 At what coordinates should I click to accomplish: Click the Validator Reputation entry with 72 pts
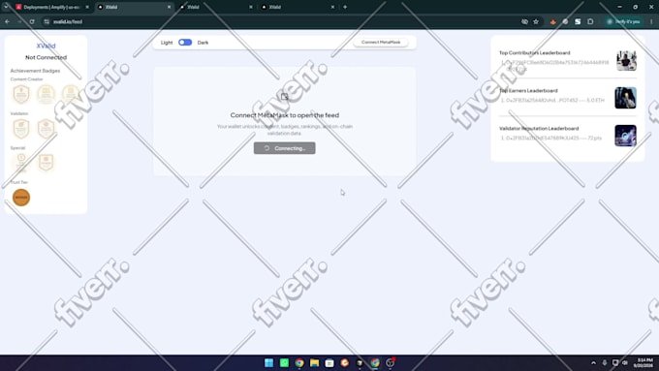(x=551, y=139)
